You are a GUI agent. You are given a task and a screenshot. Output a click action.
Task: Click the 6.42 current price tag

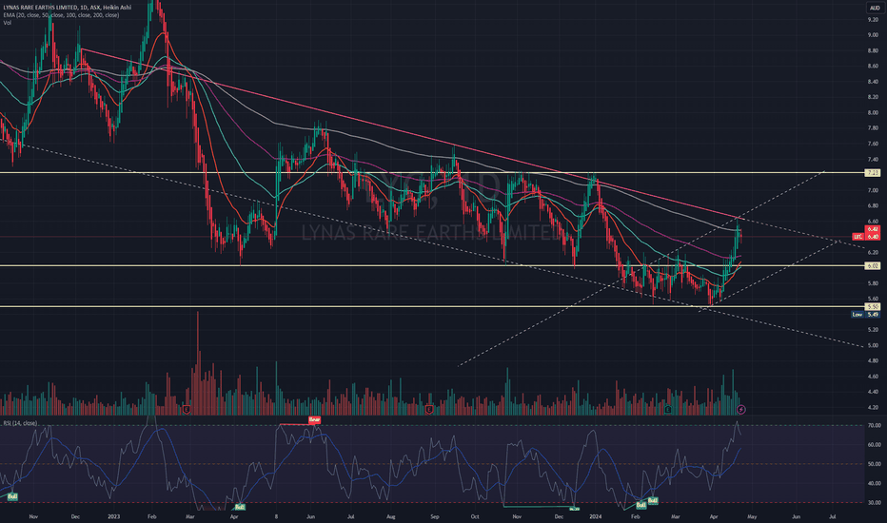coord(873,229)
